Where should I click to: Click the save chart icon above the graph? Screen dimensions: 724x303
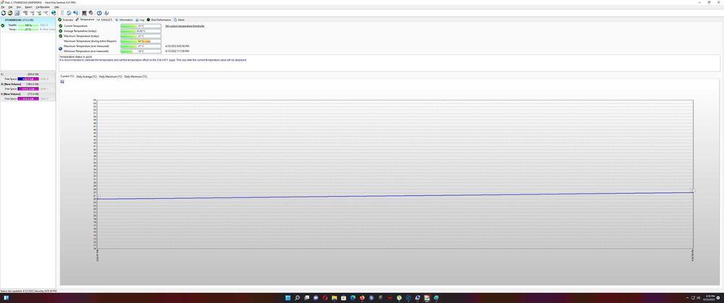click(x=62, y=82)
